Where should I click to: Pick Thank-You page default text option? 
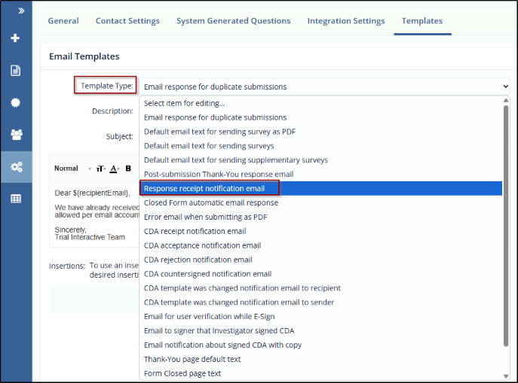pos(192,359)
